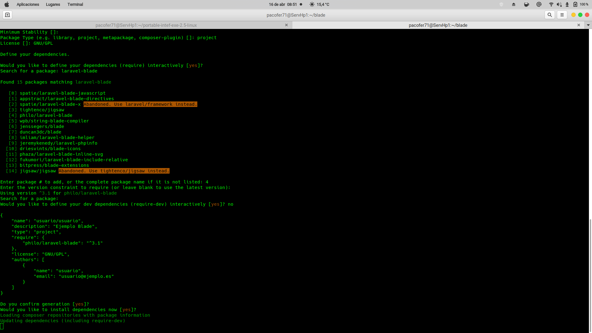Click the Apple logo activities icon
The width and height of the screenshot is (592, 333).
tap(7, 4)
